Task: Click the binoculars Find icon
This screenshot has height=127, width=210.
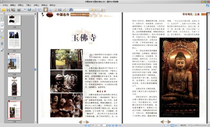Action: click(71, 10)
